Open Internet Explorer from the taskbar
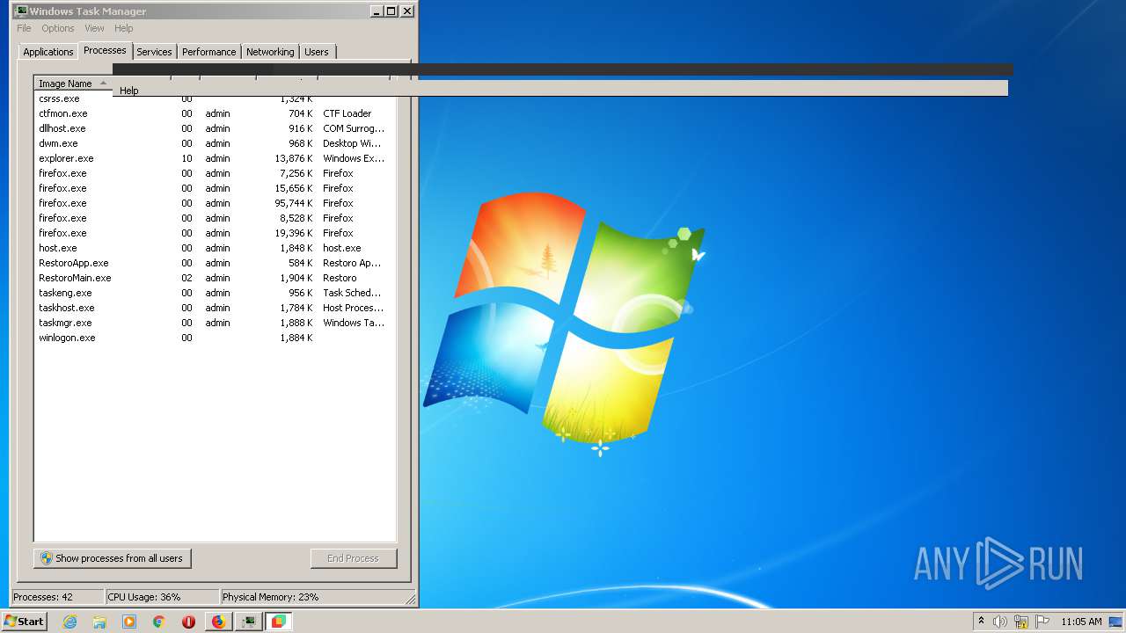 [69, 622]
